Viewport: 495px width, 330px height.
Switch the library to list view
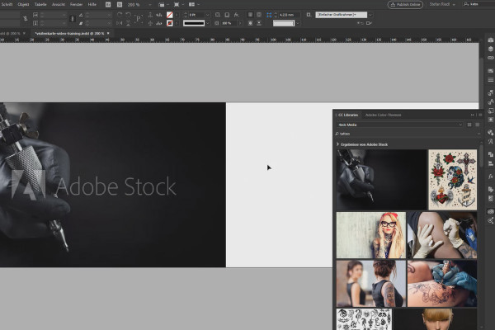coord(478,125)
